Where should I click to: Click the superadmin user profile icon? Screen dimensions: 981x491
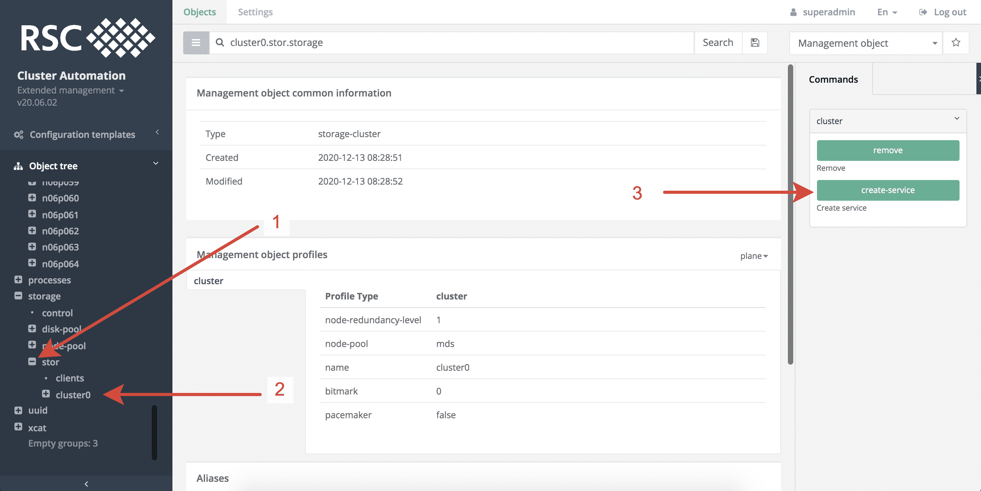[x=793, y=12]
